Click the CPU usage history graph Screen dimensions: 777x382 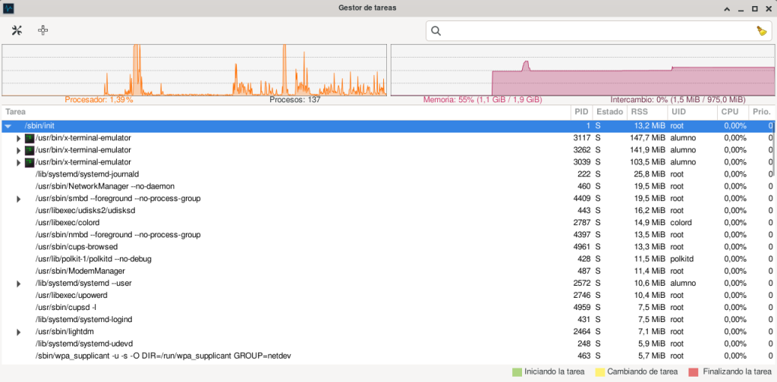click(x=194, y=70)
